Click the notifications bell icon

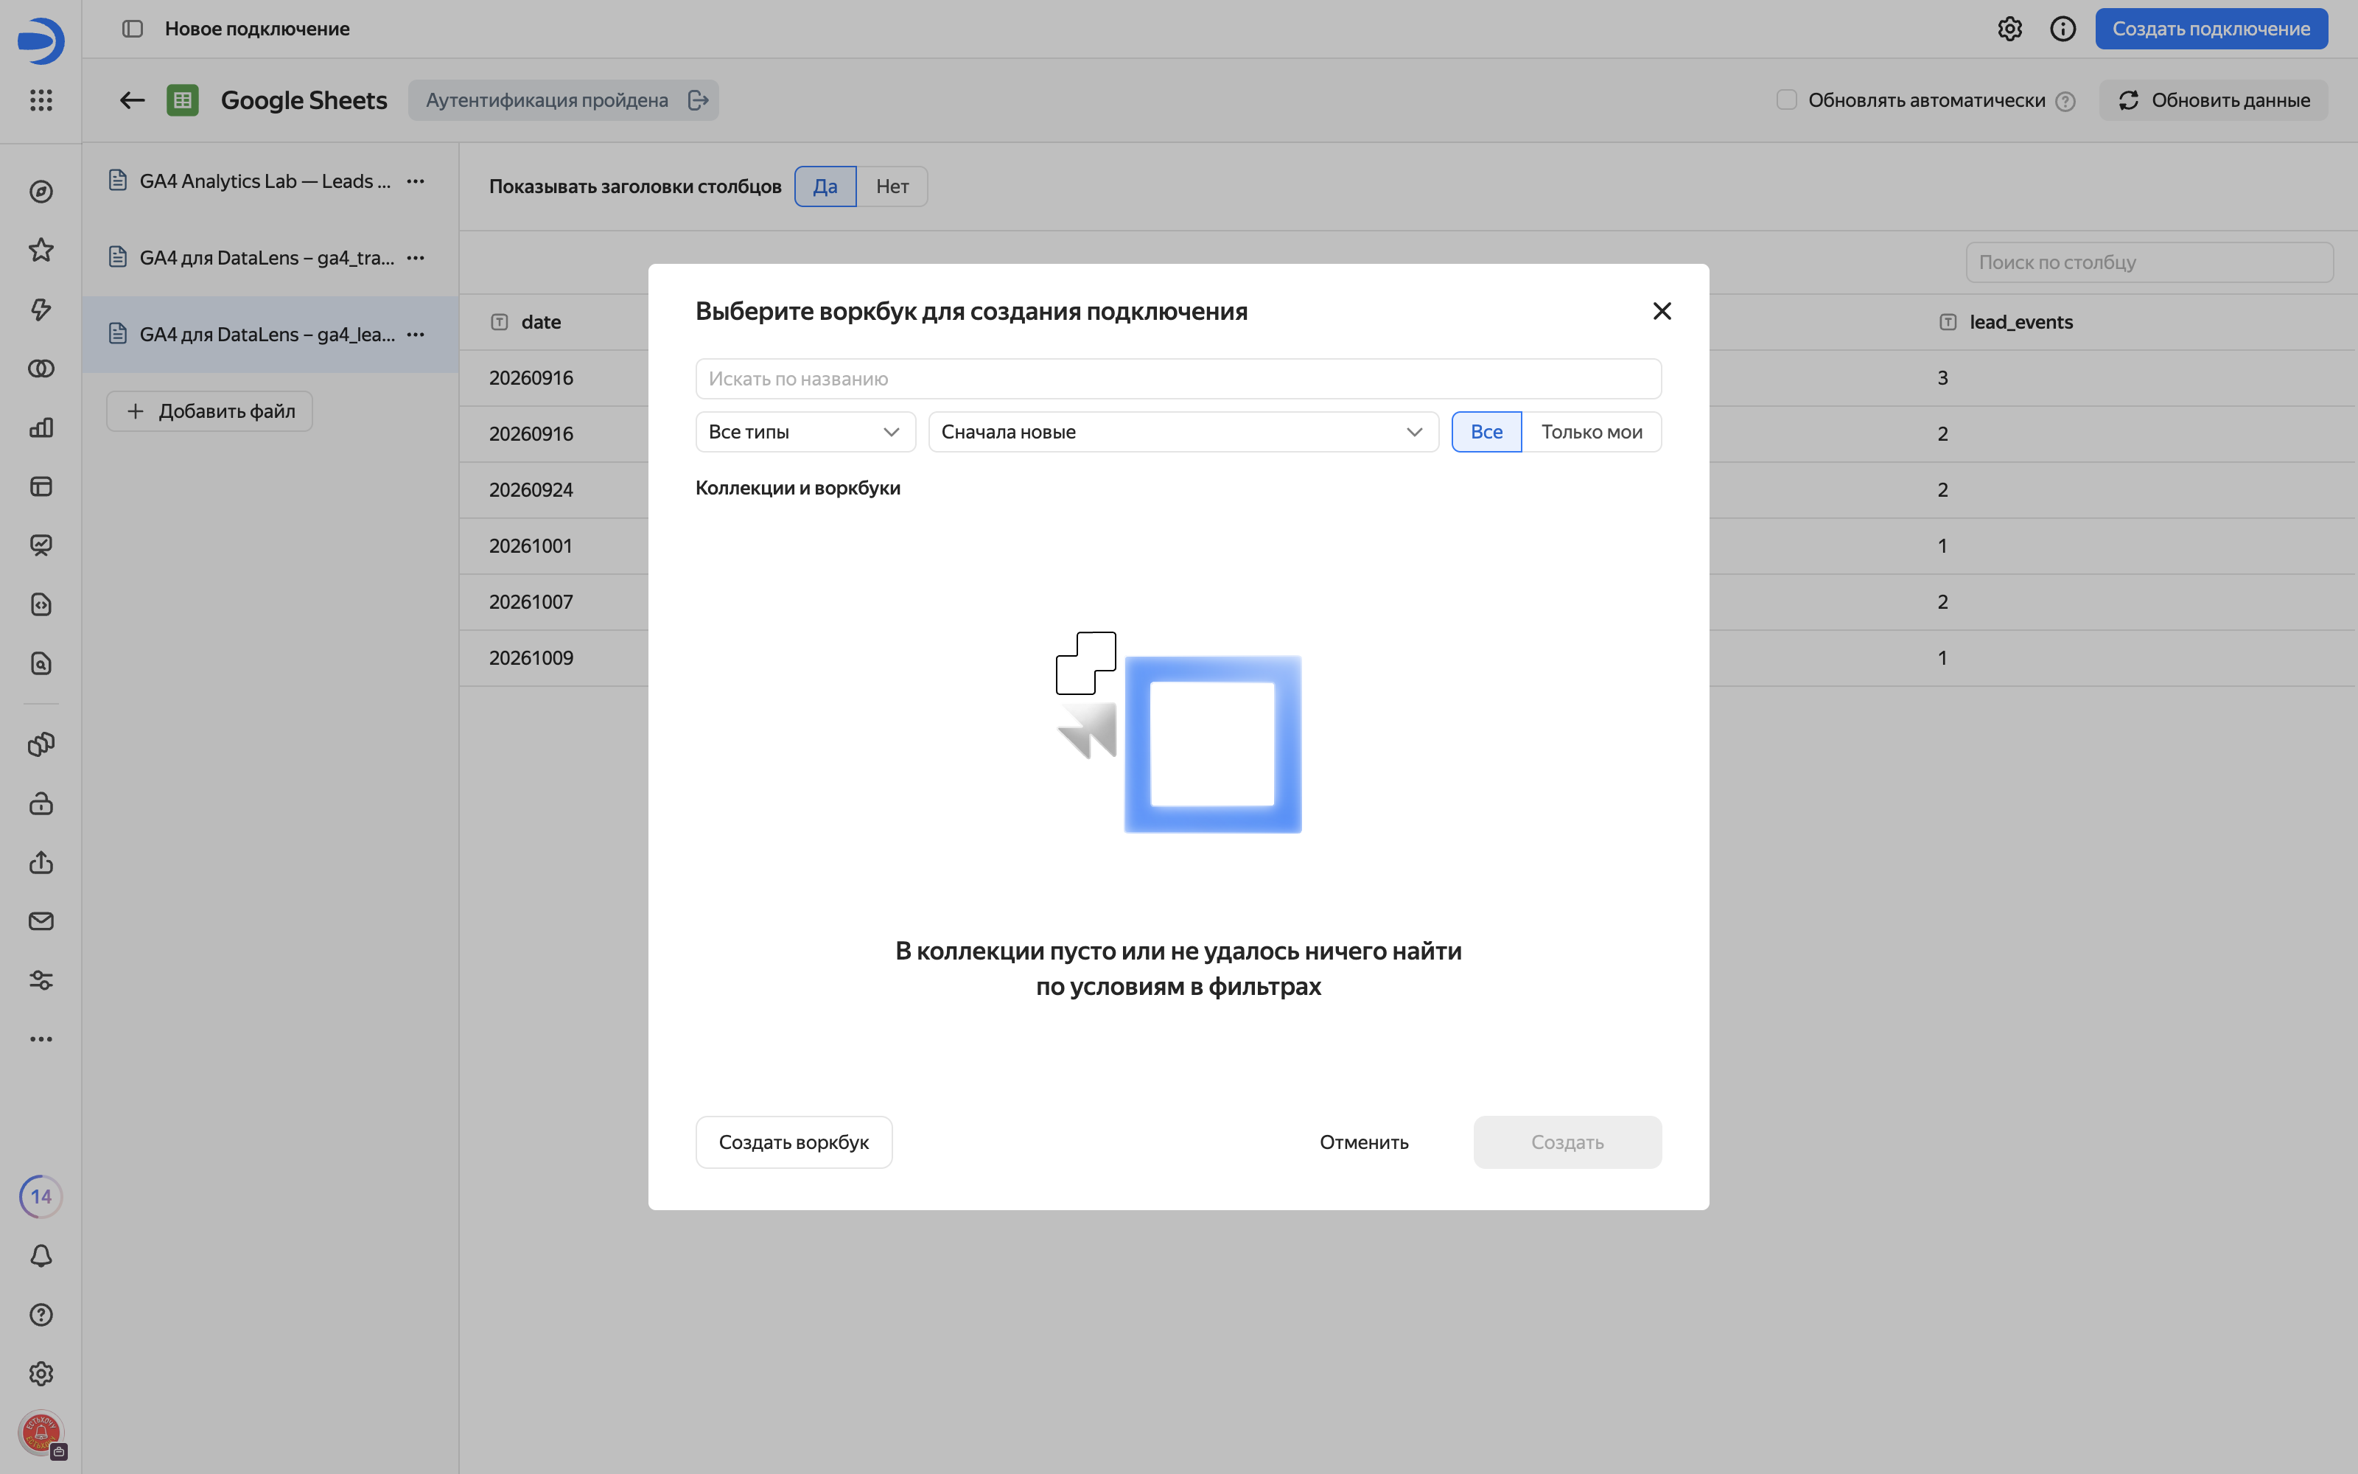[41, 1256]
